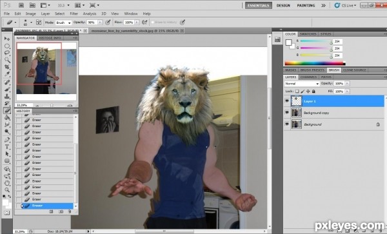
Task: Open the Filter menu
Action: click(x=74, y=14)
